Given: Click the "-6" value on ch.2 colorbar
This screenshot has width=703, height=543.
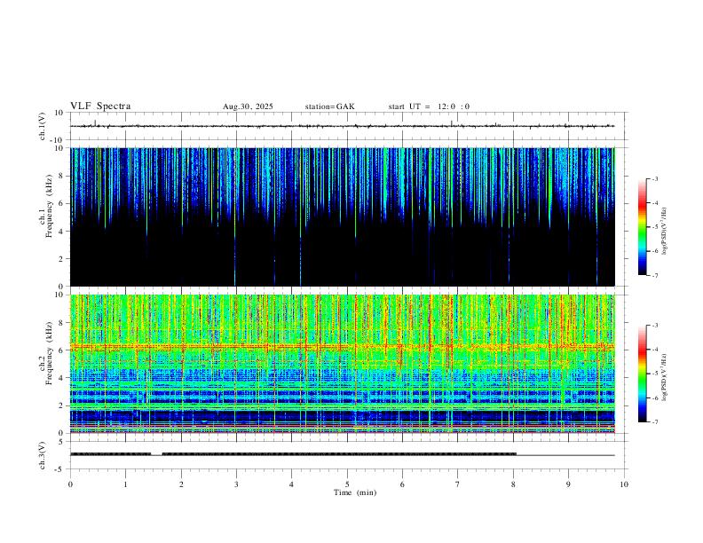Looking at the screenshot, I should click(654, 397).
